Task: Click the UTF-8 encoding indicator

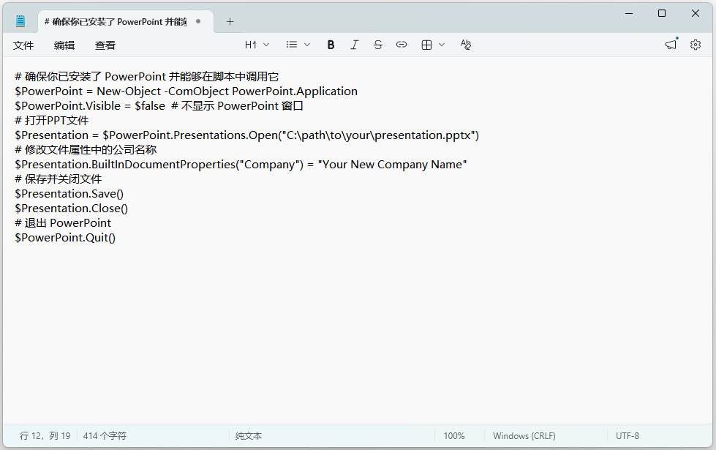Action: point(627,436)
